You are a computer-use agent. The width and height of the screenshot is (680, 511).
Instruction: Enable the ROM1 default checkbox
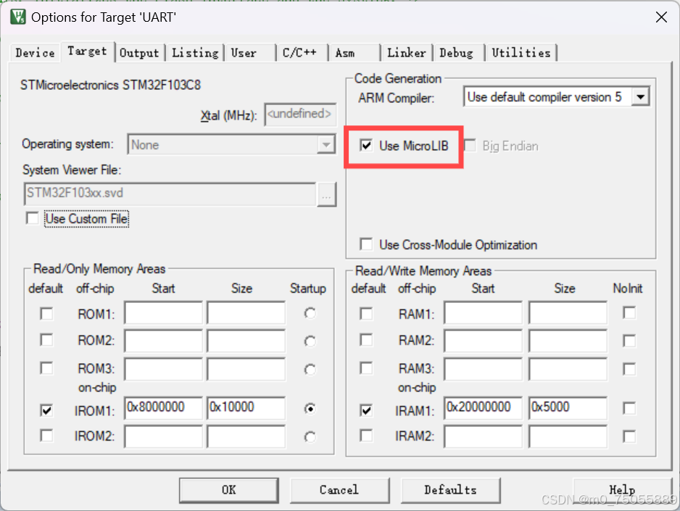tap(46, 313)
